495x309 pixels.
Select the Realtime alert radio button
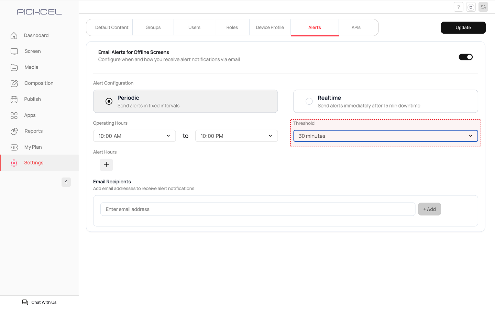click(x=309, y=101)
